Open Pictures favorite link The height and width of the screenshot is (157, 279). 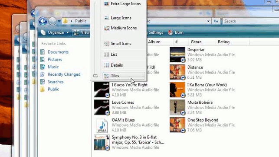(55, 59)
